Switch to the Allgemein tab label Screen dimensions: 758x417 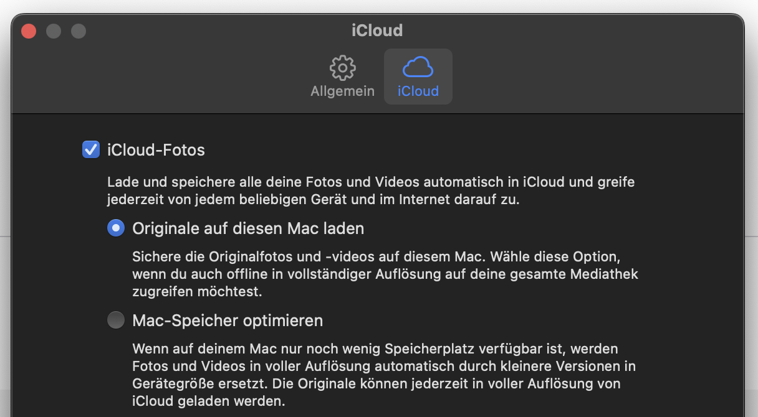342,91
